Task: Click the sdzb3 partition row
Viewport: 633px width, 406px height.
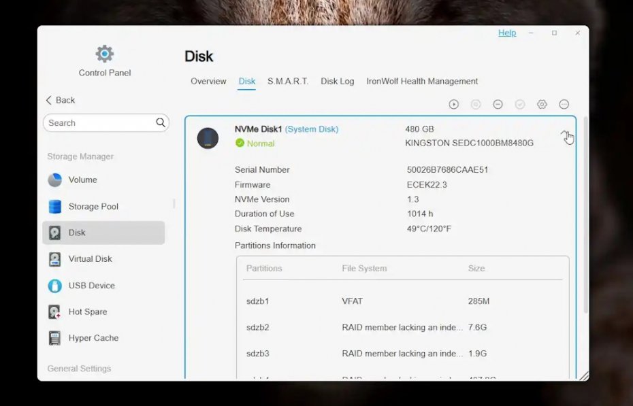Action: click(402, 354)
